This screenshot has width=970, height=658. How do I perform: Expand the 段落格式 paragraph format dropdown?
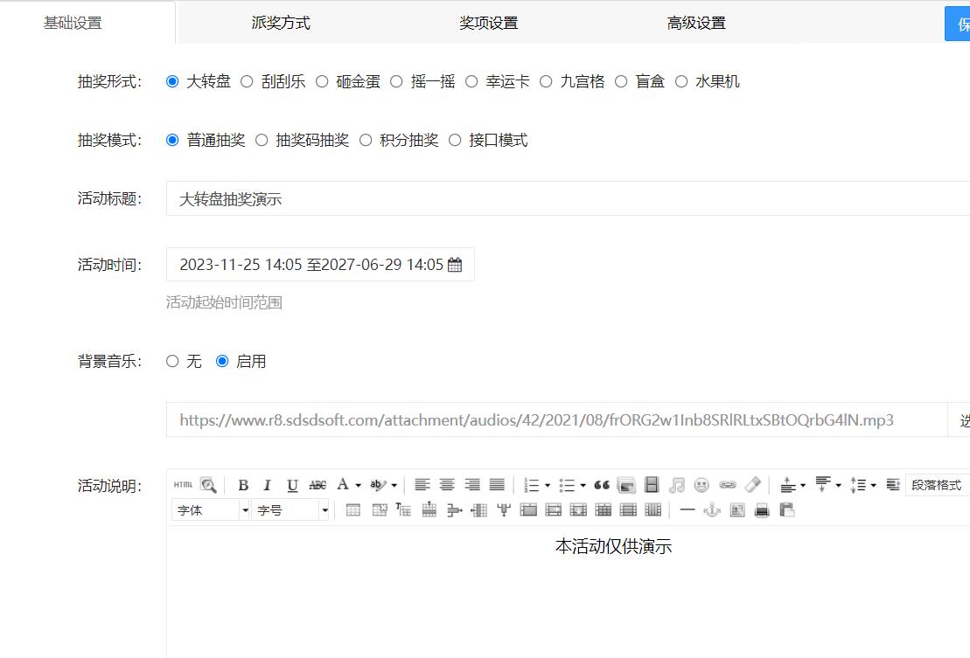pos(937,485)
